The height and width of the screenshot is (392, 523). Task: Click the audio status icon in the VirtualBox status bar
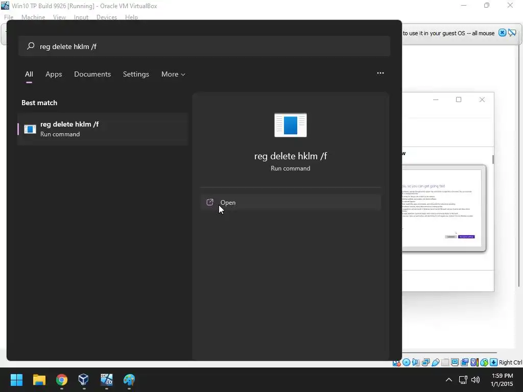click(x=416, y=362)
